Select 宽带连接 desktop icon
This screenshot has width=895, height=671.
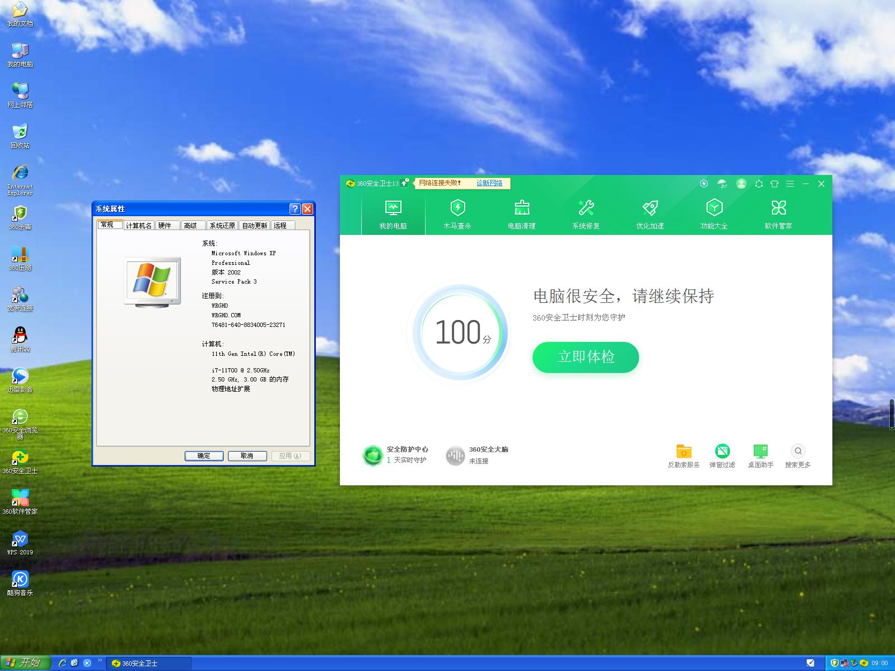pos(20,299)
